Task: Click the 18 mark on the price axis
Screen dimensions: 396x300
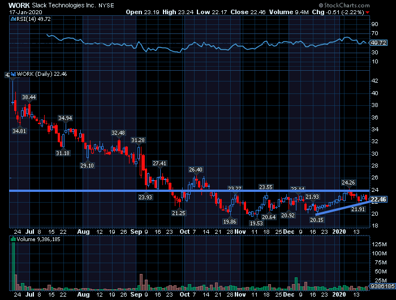Action: coord(375,226)
